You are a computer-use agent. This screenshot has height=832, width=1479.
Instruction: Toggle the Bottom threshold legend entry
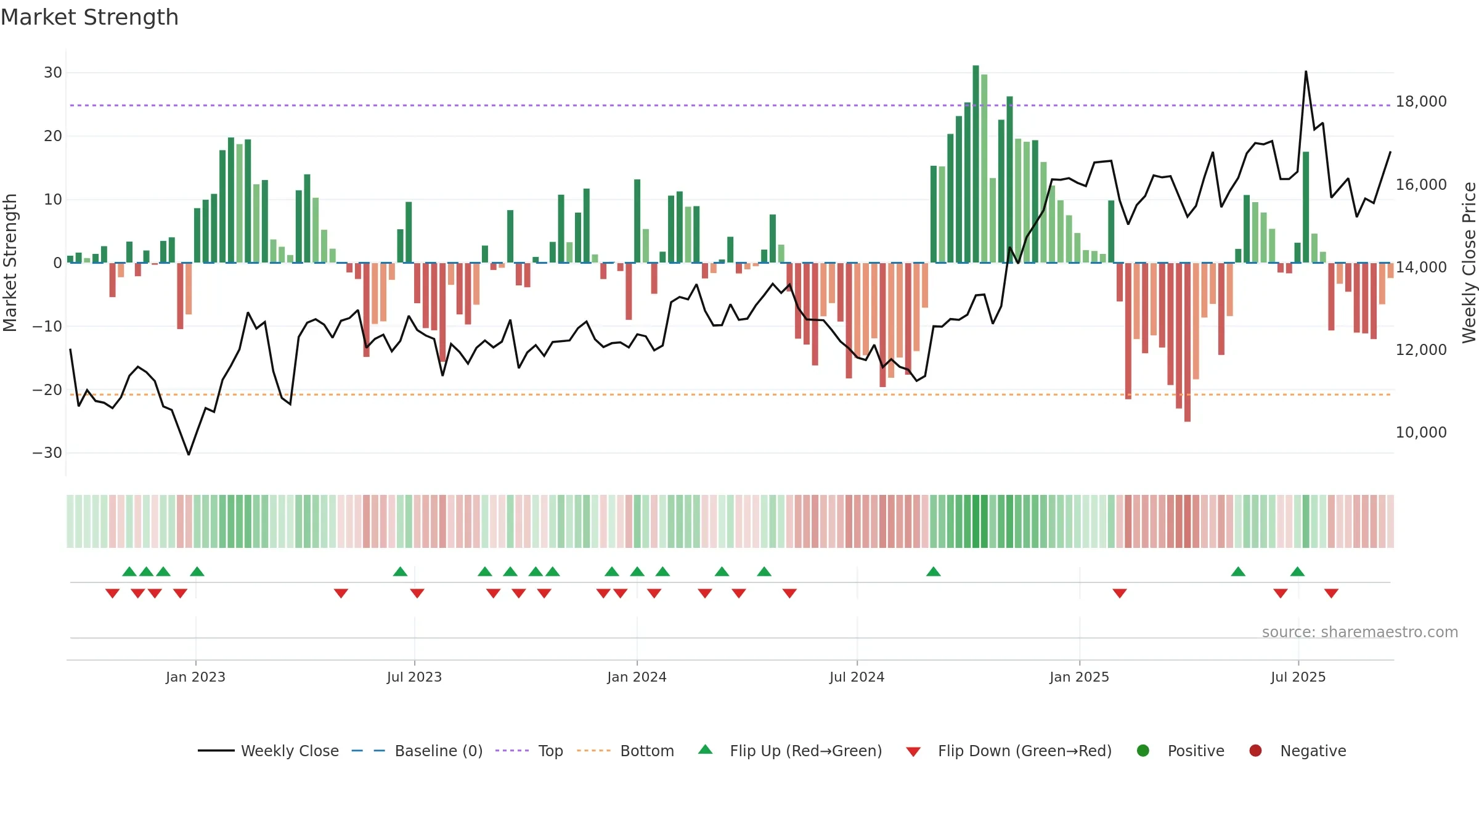click(x=625, y=751)
